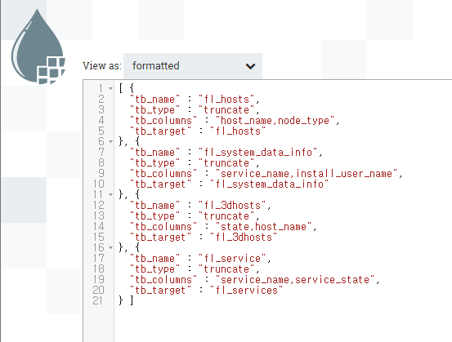Viewport: 452px width, 342px height.
Task: Click the "View as:" label
Action: 102,66
